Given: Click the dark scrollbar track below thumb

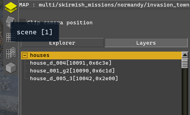Looking at the screenshot, I should [185, 91].
